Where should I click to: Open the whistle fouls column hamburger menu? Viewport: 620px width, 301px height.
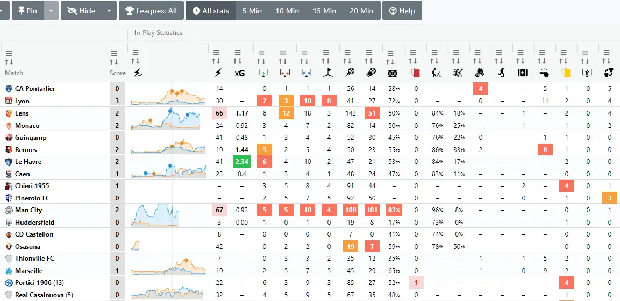pyautogui.click(x=542, y=52)
